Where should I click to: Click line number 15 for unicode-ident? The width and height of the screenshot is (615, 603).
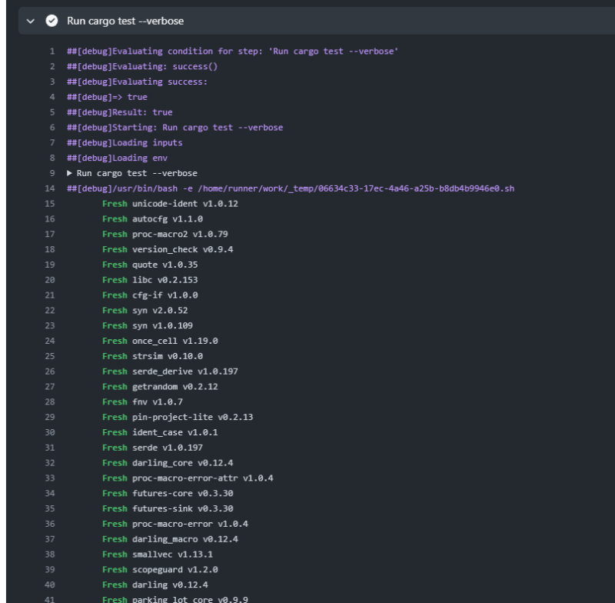click(x=48, y=204)
